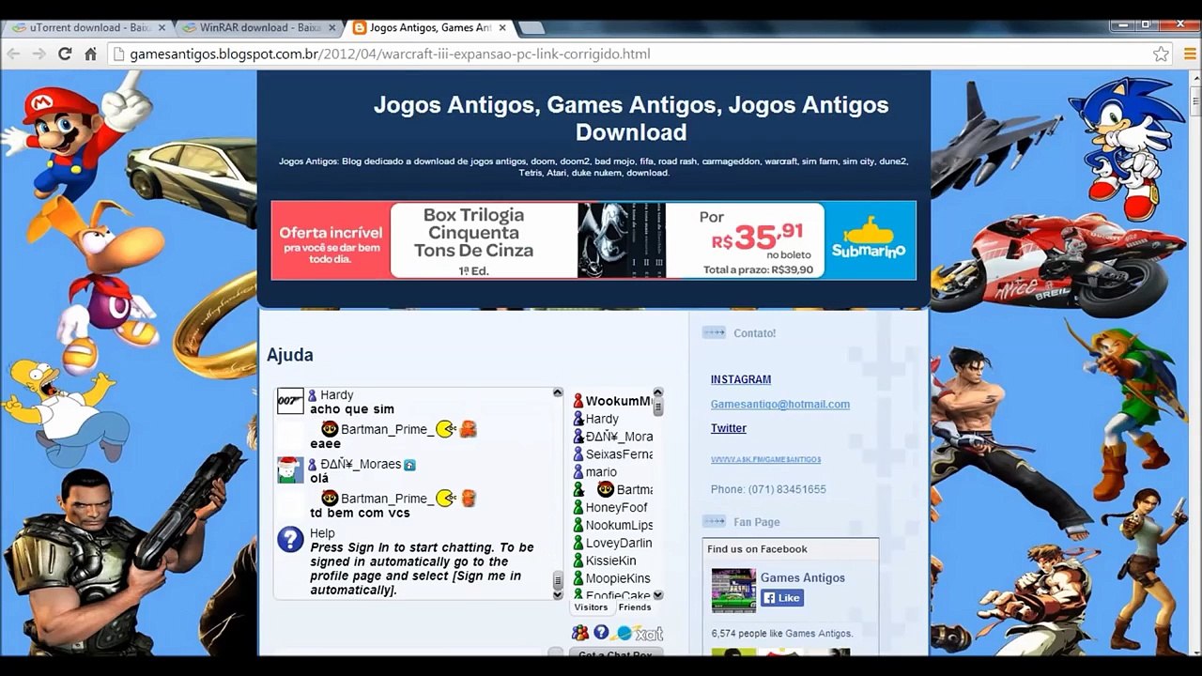Click the Games Antigos Facebook page name
The image size is (1202, 676).
pyautogui.click(x=803, y=577)
